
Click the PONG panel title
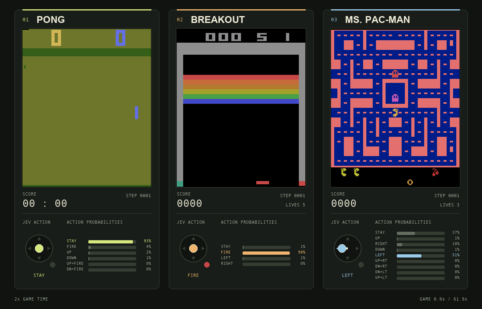coord(51,20)
